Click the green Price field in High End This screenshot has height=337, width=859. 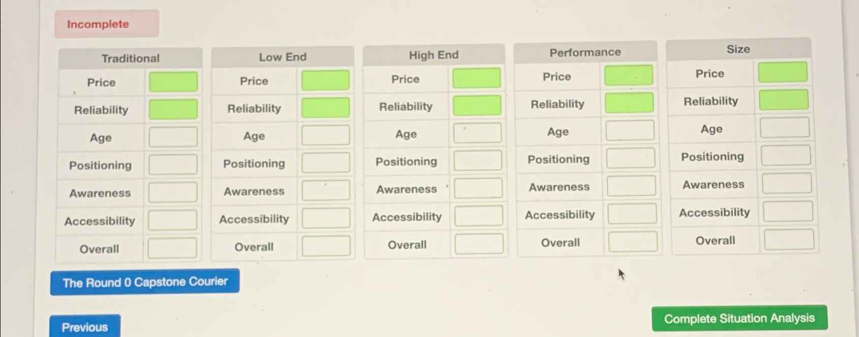475,78
